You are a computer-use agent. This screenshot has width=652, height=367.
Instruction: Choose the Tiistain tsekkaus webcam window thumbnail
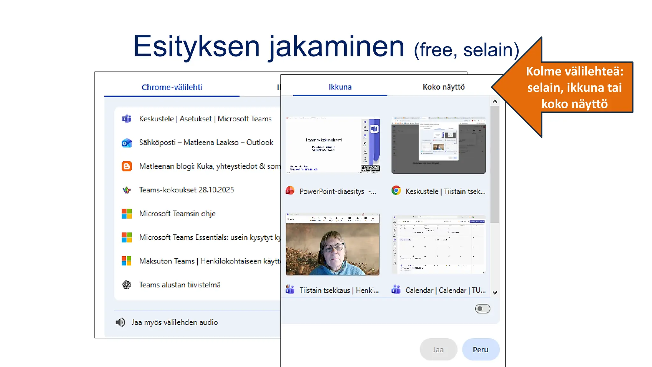[x=333, y=244]
